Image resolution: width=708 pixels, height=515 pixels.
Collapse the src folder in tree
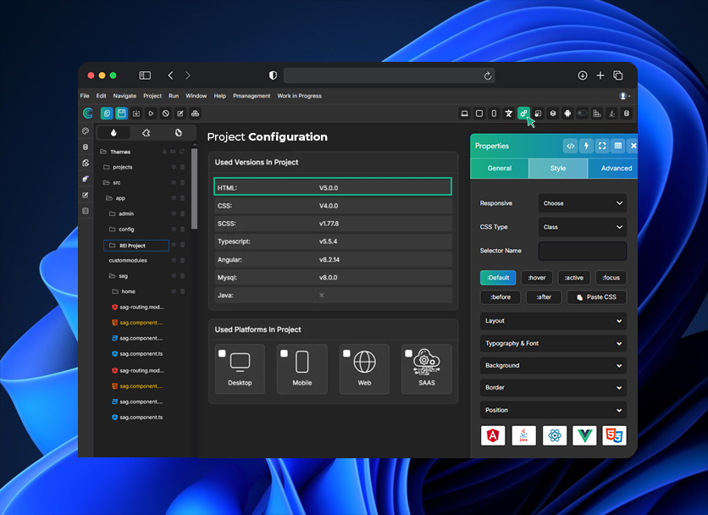click(106, 182)
